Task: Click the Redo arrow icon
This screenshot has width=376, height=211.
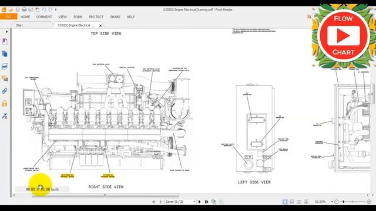Action: click(51, 10)
